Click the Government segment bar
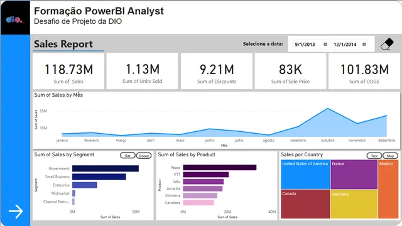The width and height of the screenshot is (402, 226). pos(106,168)
